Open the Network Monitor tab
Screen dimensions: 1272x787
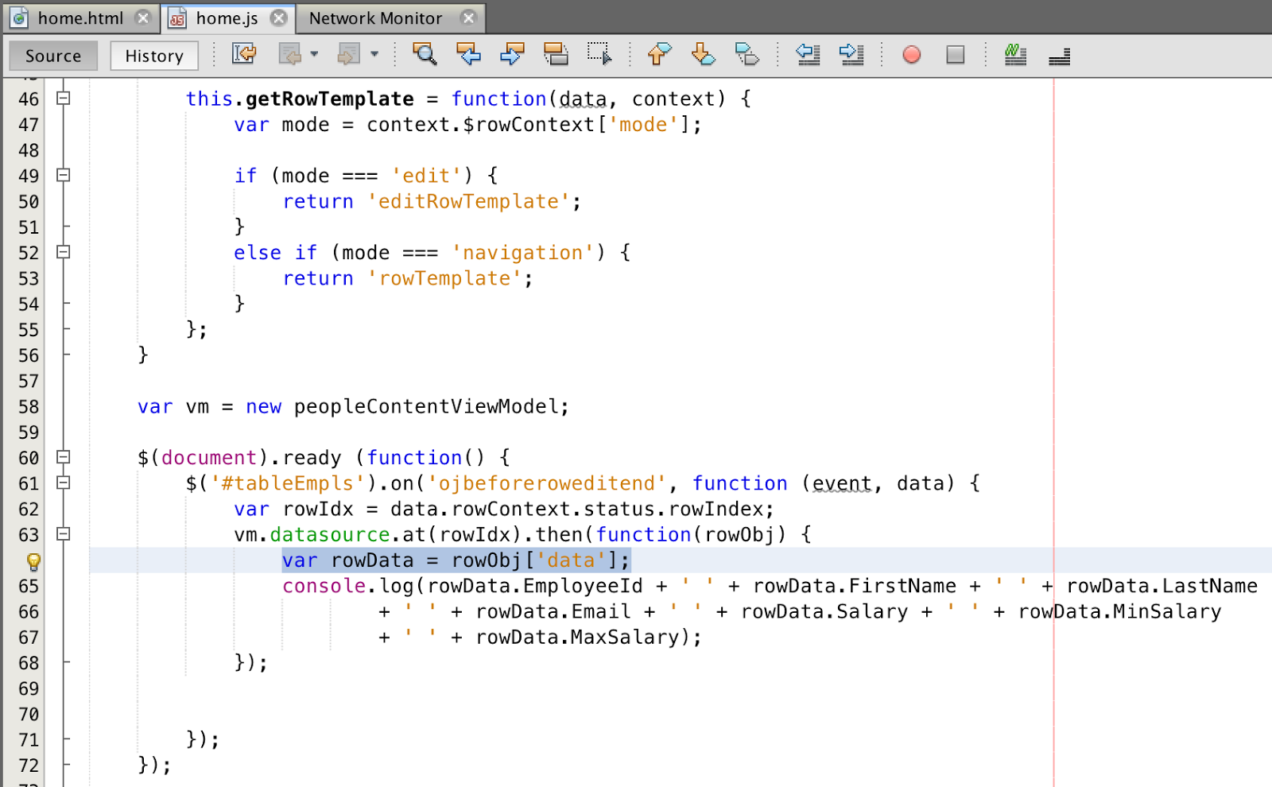pos(375,17)
